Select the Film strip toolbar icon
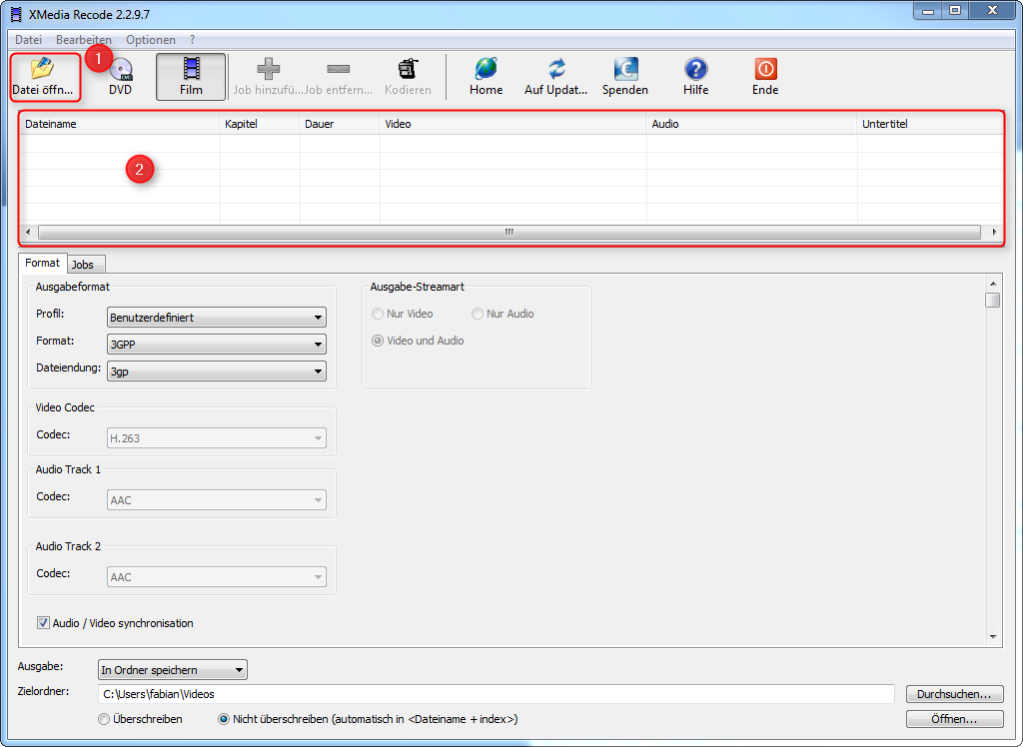 191,69
